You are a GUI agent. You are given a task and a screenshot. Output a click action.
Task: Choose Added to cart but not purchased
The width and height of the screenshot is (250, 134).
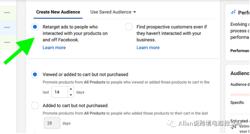(x=35, y=106)
